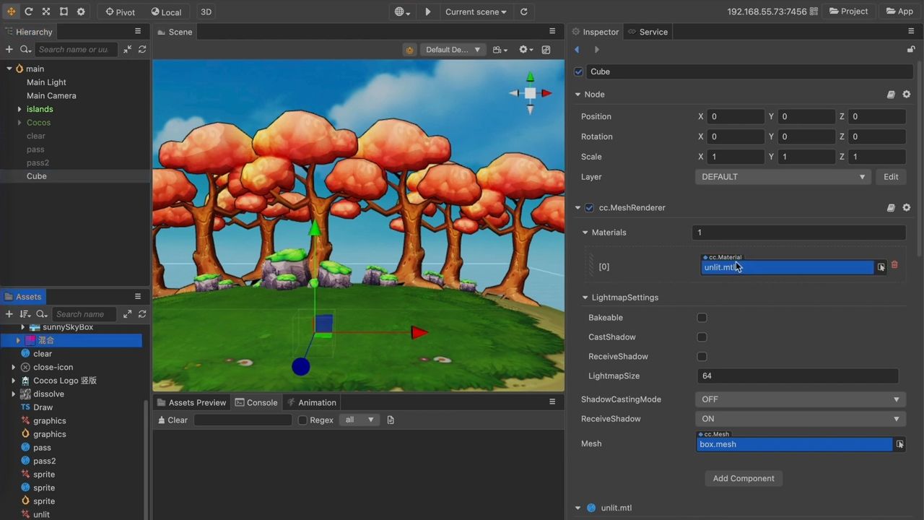Switch to the Assets Preview tab
Screen dimensions: 924x520
(x=191, y=402)
